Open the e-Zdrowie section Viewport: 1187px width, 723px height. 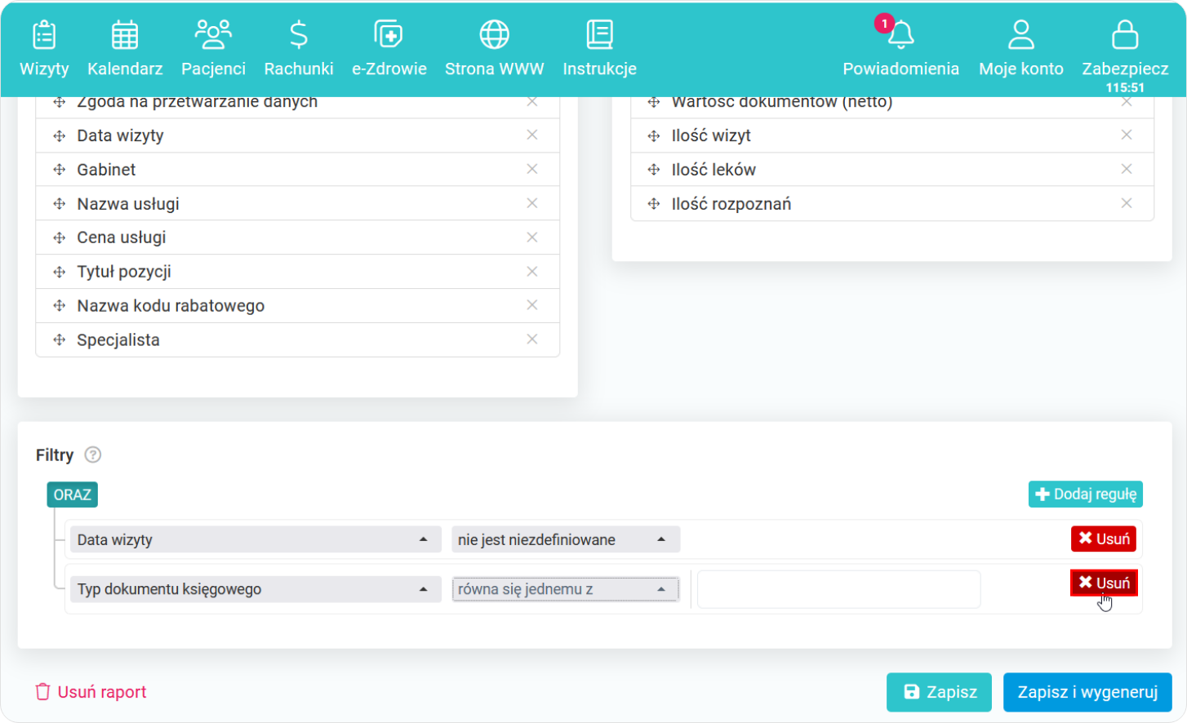tap(389, 49)
